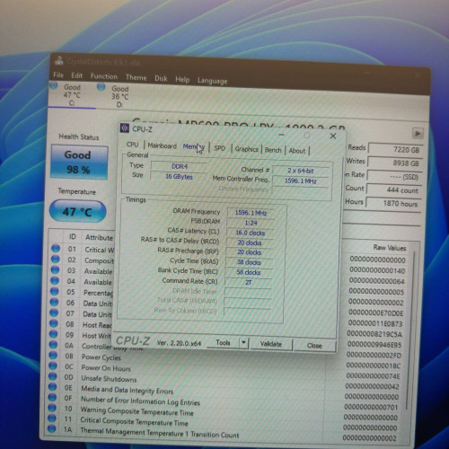449x449 pixels.
Task: Click the D: drive status circle
Action: coord(101,87)
